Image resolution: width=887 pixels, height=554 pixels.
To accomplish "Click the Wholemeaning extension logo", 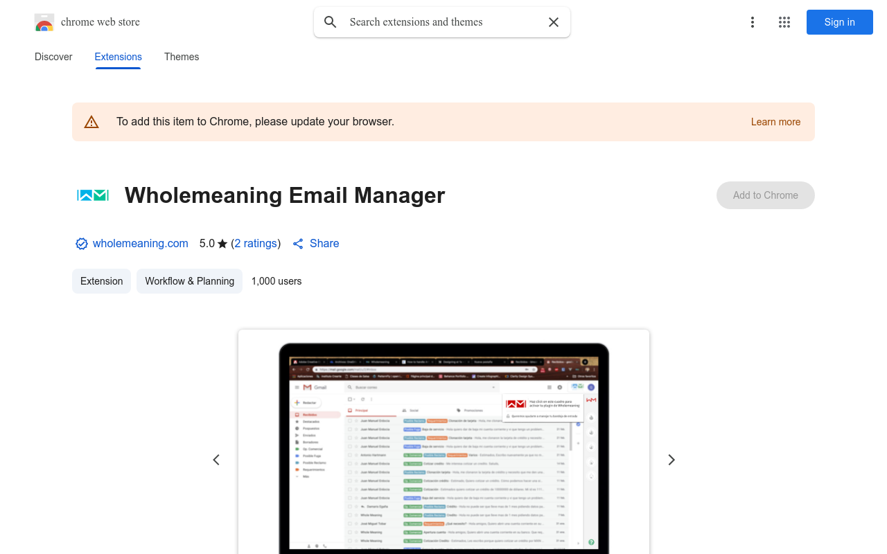I will click(x=93, y=195).
